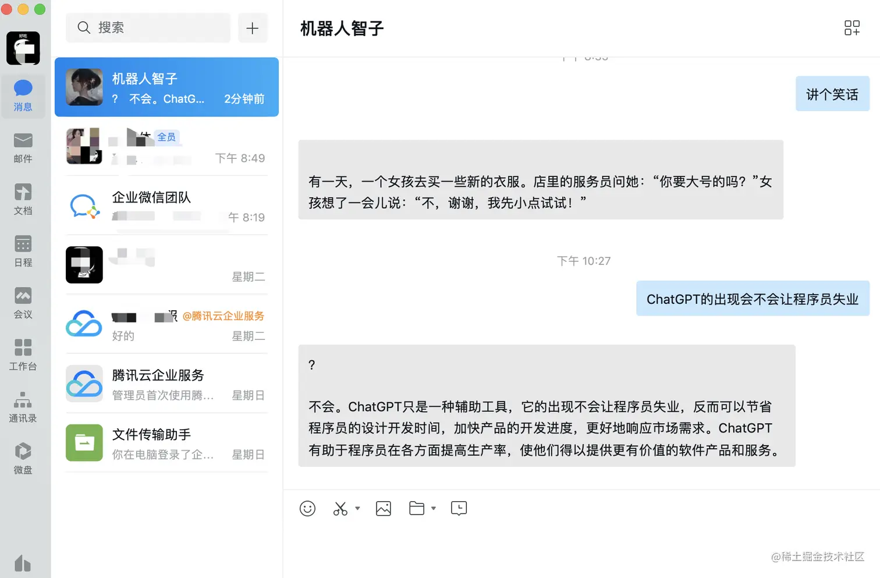Open the 会议 meetings section
Image resolution: width=880 pixels, height=578 pixels.
click(x=23, y=303)
